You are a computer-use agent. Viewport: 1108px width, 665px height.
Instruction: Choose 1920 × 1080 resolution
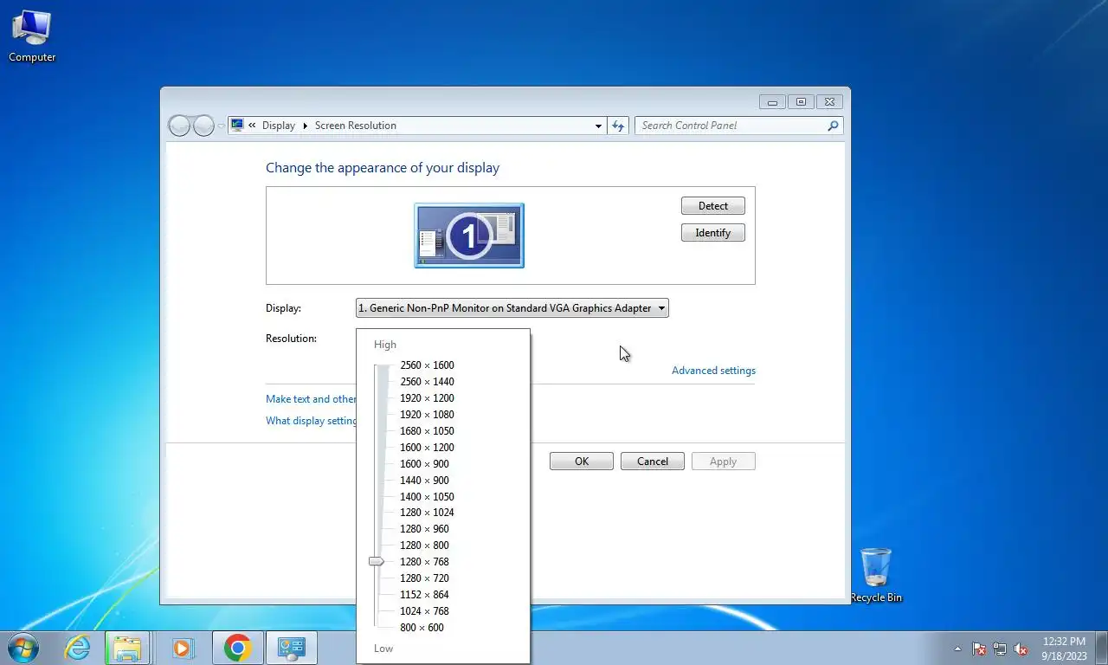coord(427,415)
